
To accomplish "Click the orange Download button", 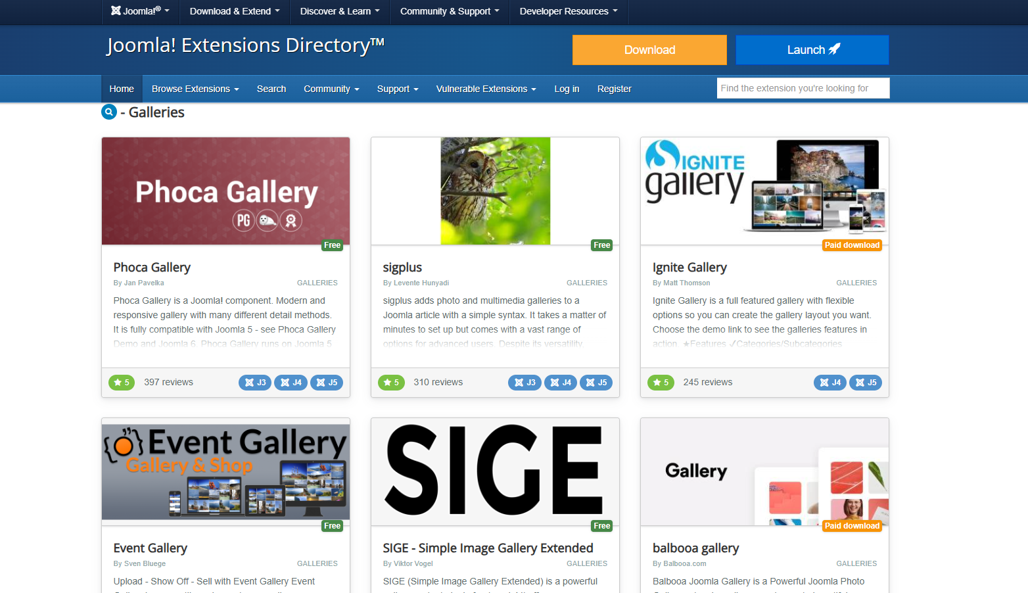I will point(649,50).
